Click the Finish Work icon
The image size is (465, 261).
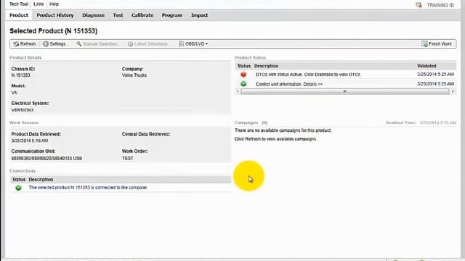point(424,43)
